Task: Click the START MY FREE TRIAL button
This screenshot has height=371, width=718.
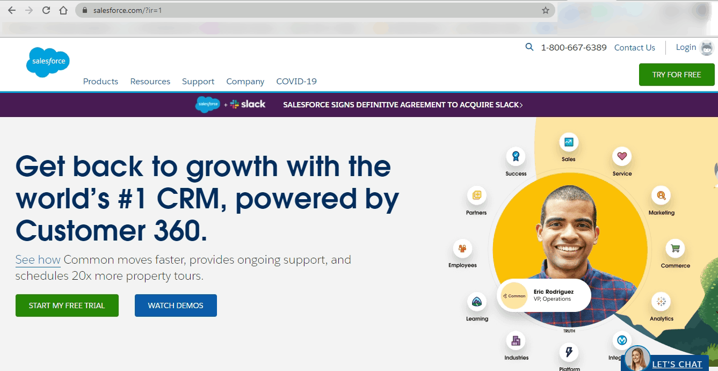Action: tap(67, 305)
